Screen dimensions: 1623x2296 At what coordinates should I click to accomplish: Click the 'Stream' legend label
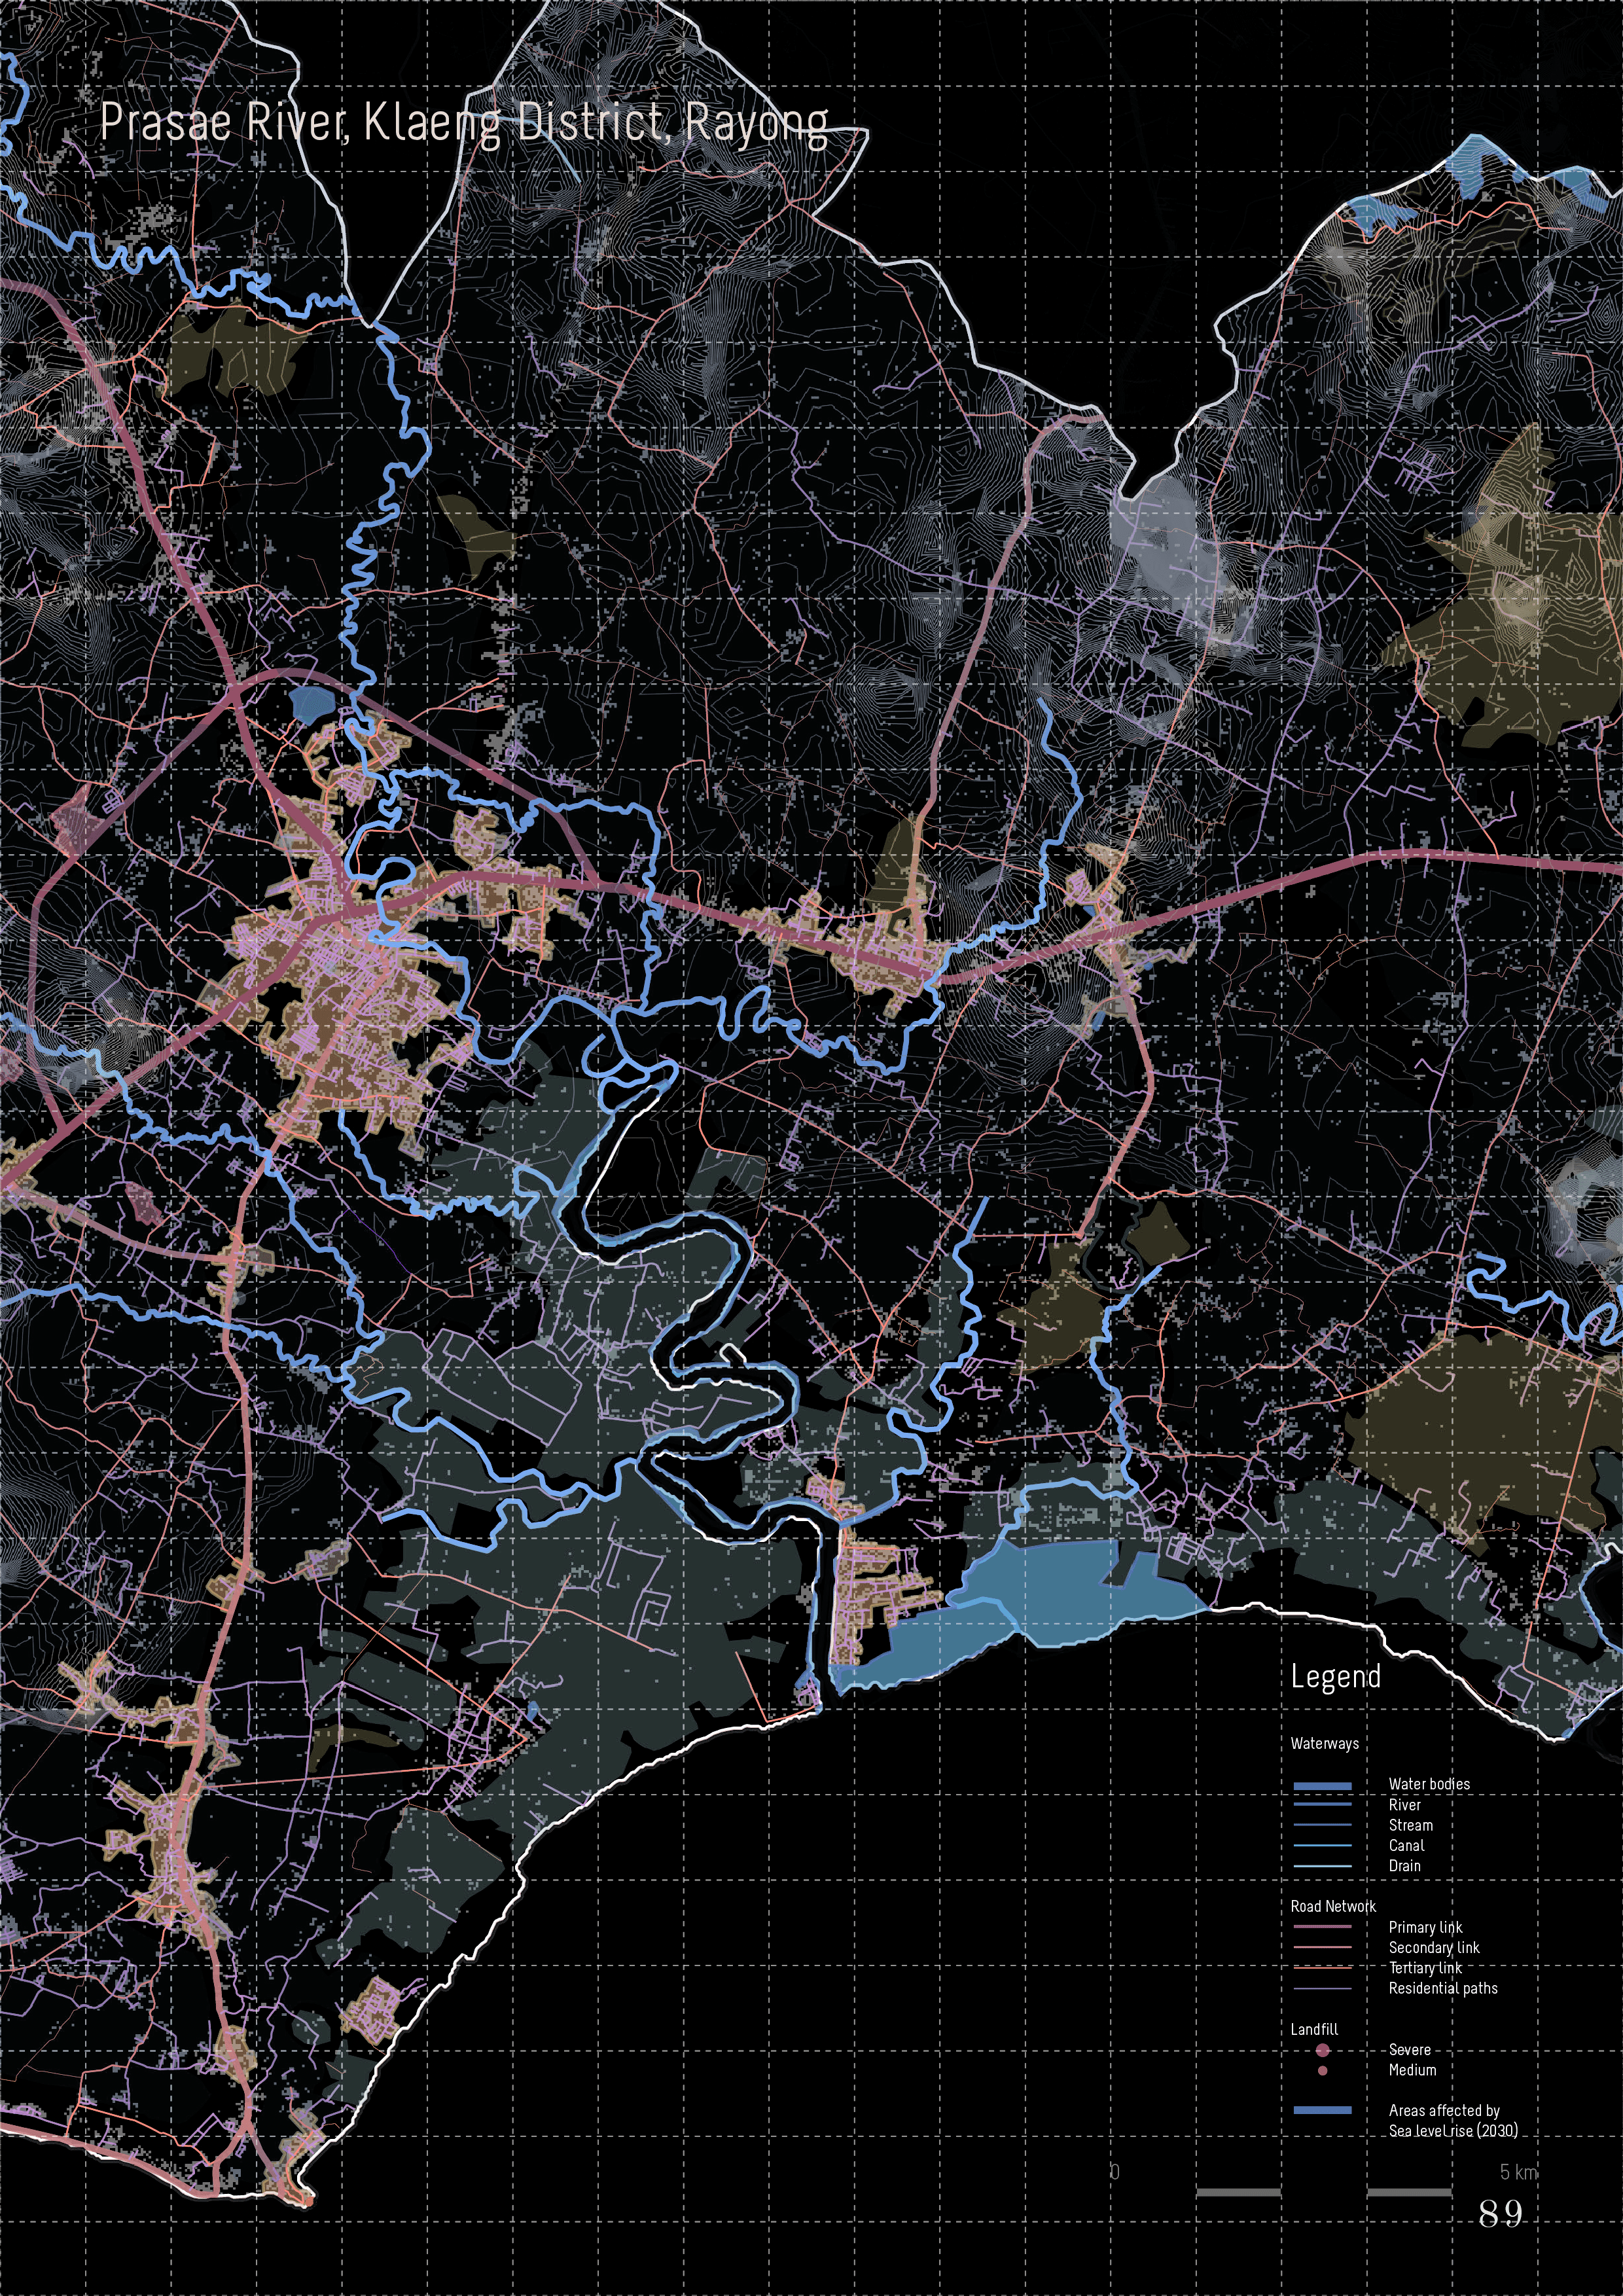pos(1410,1825)
